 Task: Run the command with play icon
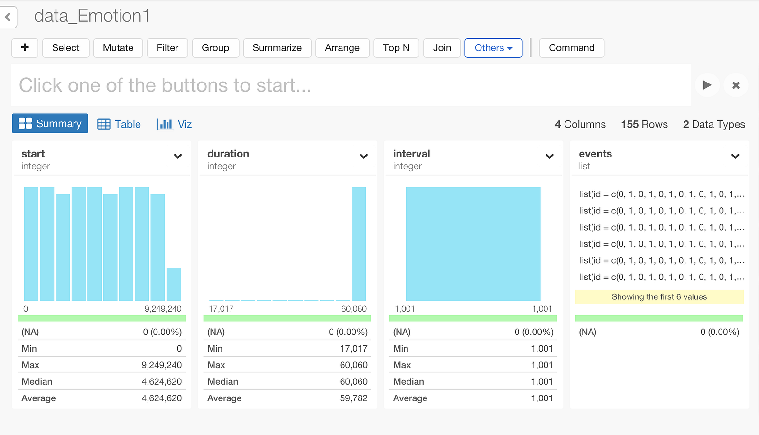coord(707,85)
